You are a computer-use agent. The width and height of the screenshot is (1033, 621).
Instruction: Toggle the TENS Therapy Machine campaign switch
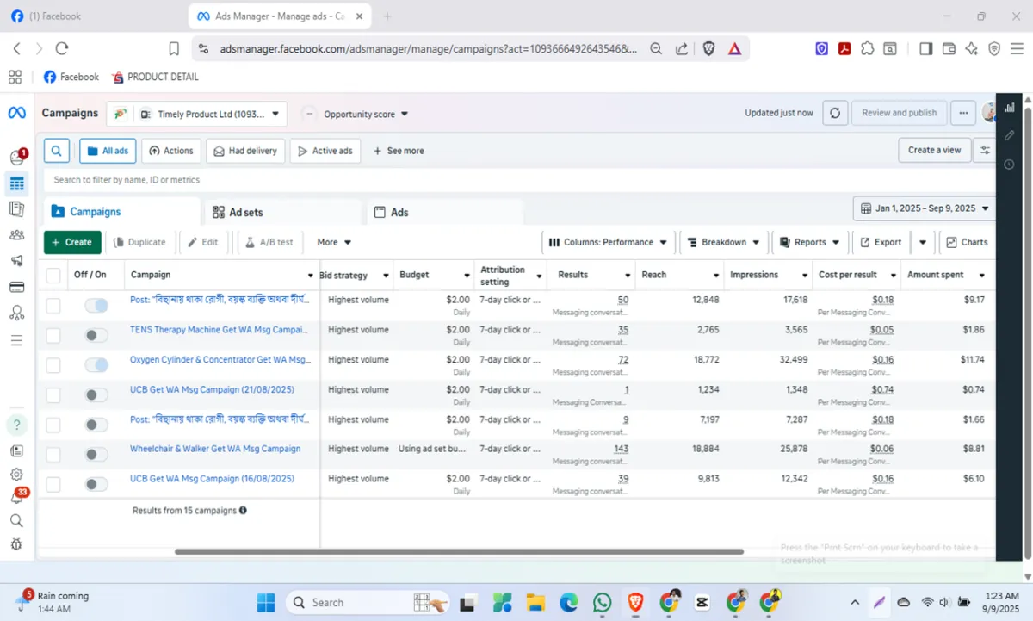coord(96,335)
